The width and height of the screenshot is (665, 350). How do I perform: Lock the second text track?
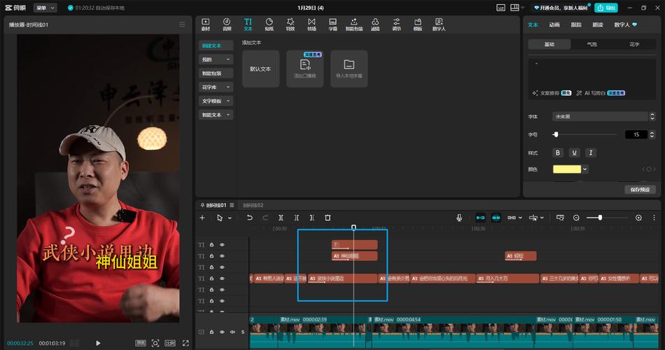point(211,255)
